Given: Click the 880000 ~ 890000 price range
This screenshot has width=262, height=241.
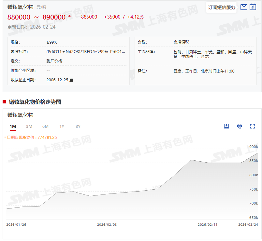Looking at the screenshot, I should 36,17.
